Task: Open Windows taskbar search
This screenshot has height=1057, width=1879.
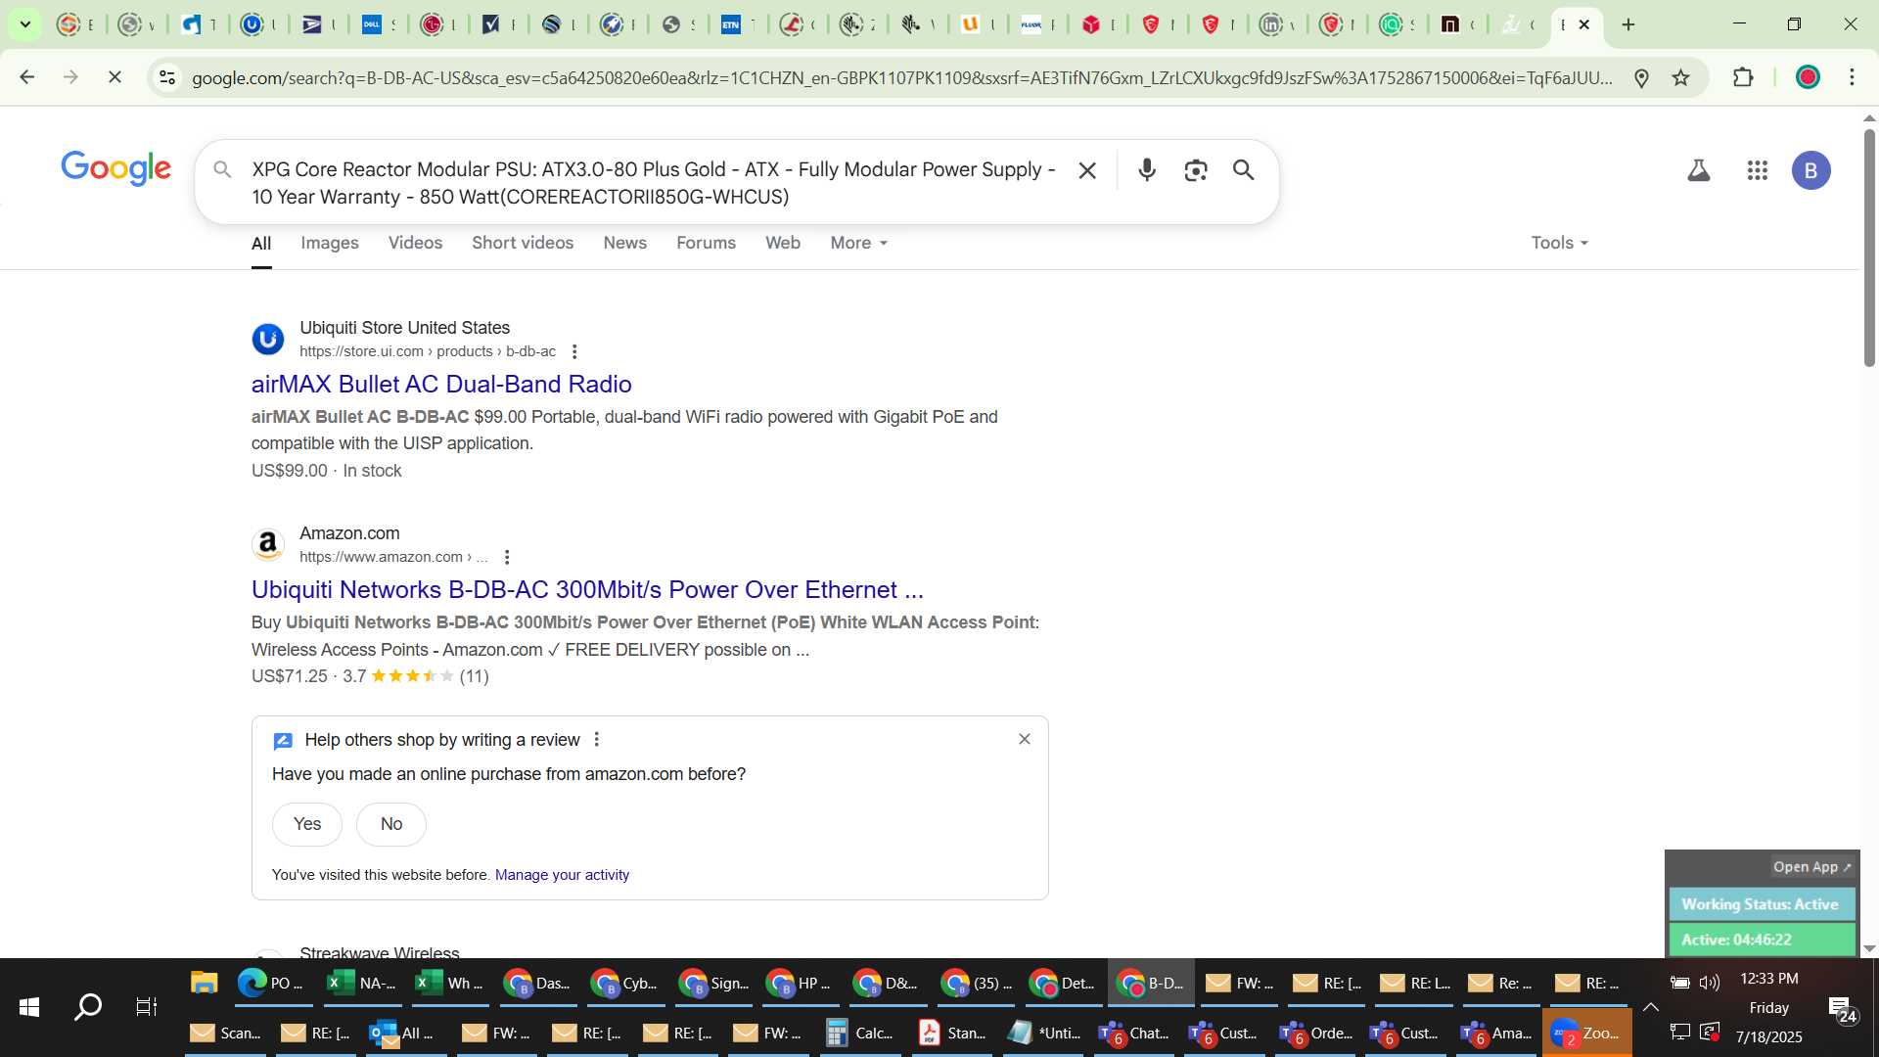Action: tap(88, 1007)
